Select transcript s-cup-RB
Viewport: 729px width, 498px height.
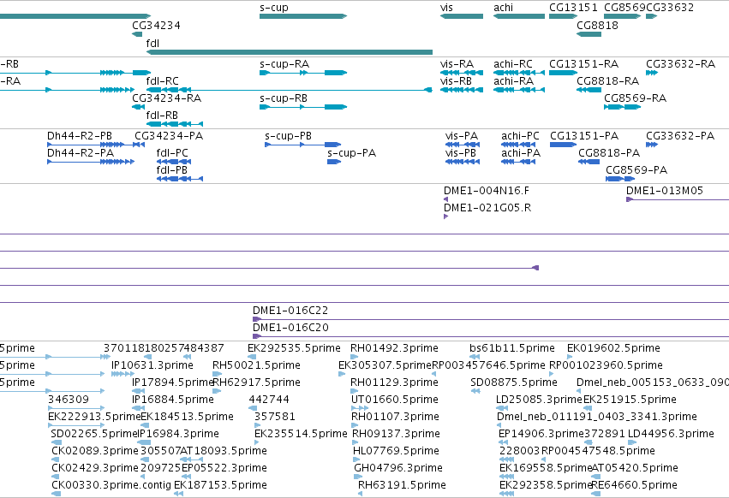pos(303,107)
